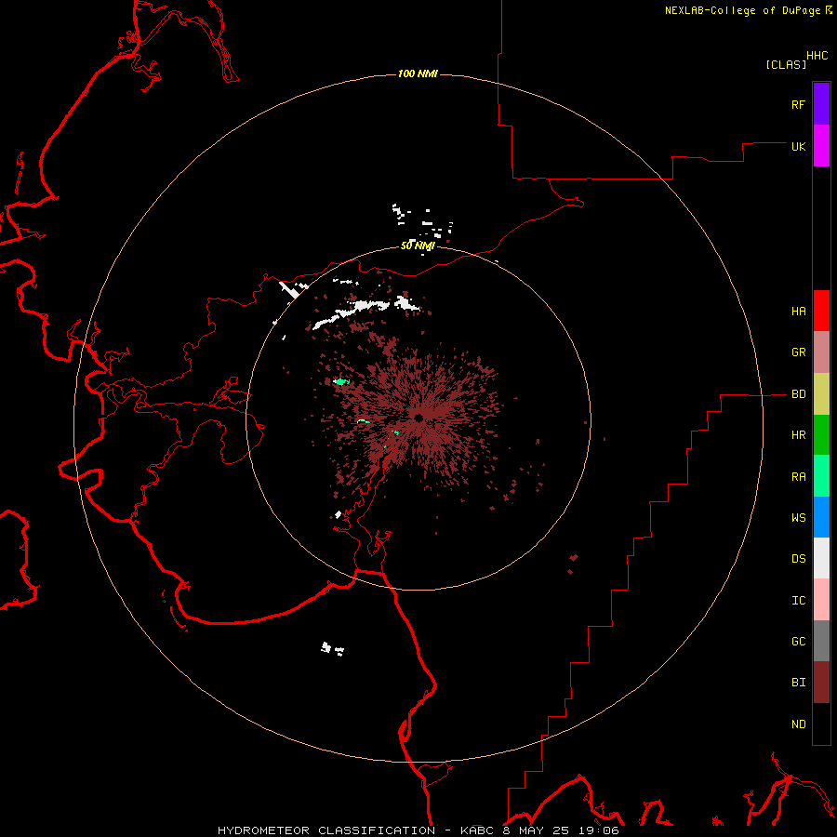Click the BD legend label
Image resolution: width=837 pixels, height=837 pixels.
[x=798, y=394]
